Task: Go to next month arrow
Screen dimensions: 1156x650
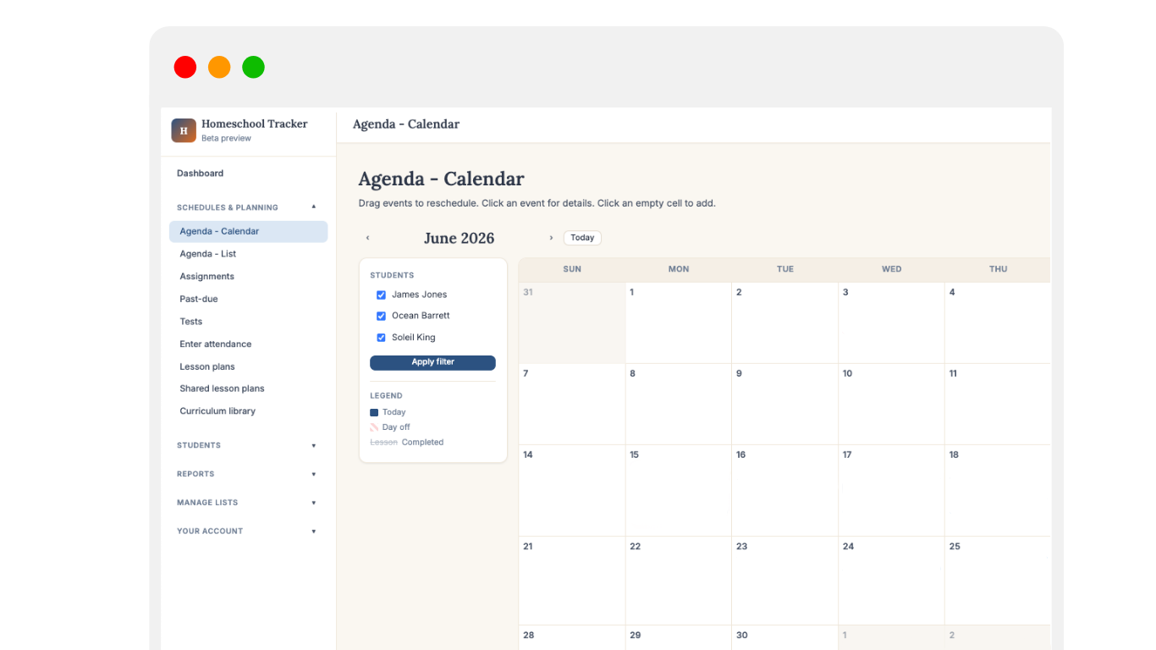Action: point(551,238)
